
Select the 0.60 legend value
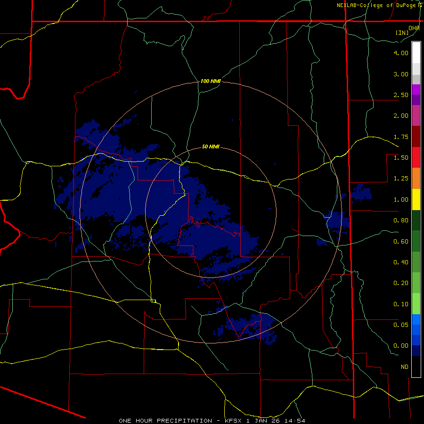tap(401, 242)
